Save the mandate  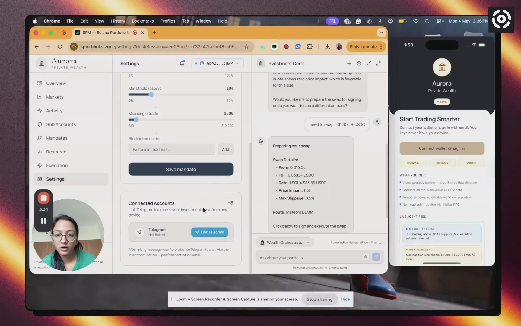point(181,169)
